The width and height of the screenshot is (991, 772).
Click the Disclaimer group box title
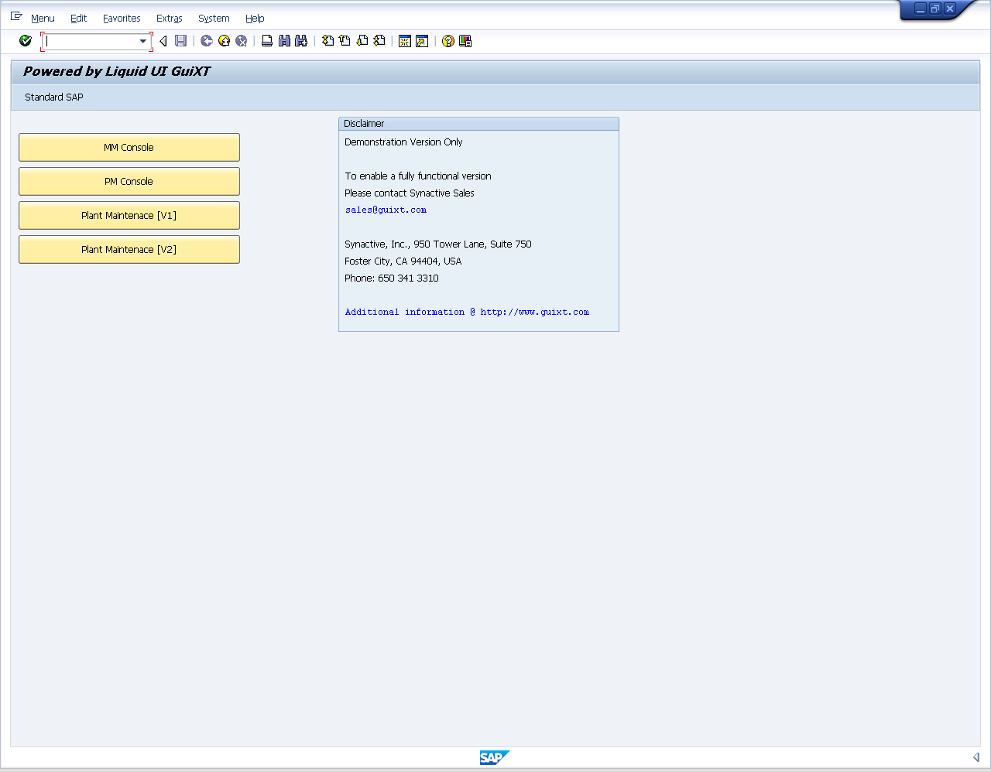click(364, 124)
